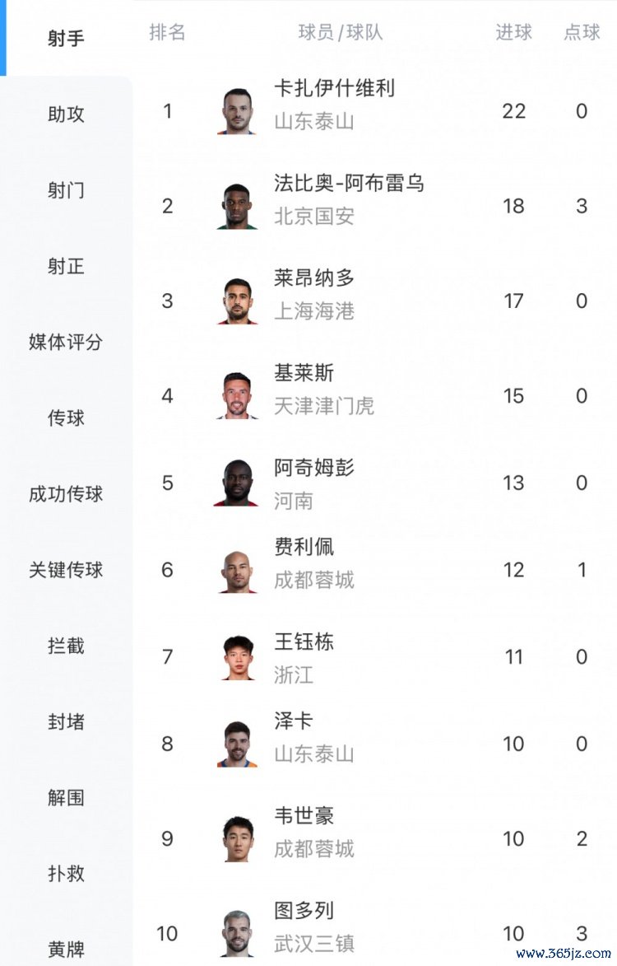This screenshot has height=966, width=617.
Task: Click the 图多列 player name
Action: (x=304, y=911)
